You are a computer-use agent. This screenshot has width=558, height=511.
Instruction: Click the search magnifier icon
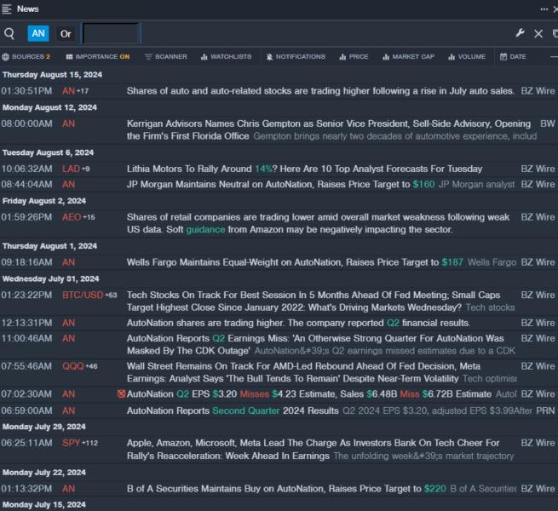9,34
